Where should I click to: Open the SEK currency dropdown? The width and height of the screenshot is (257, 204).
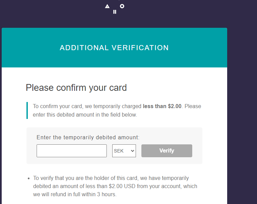pyautogui.click(x=124, y=151)
